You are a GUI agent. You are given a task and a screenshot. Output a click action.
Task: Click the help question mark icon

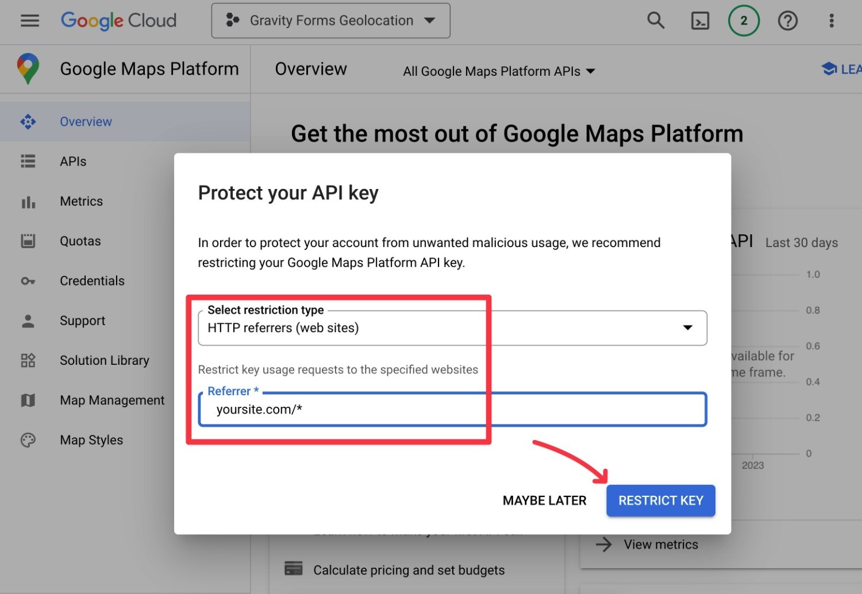point(788,20)
